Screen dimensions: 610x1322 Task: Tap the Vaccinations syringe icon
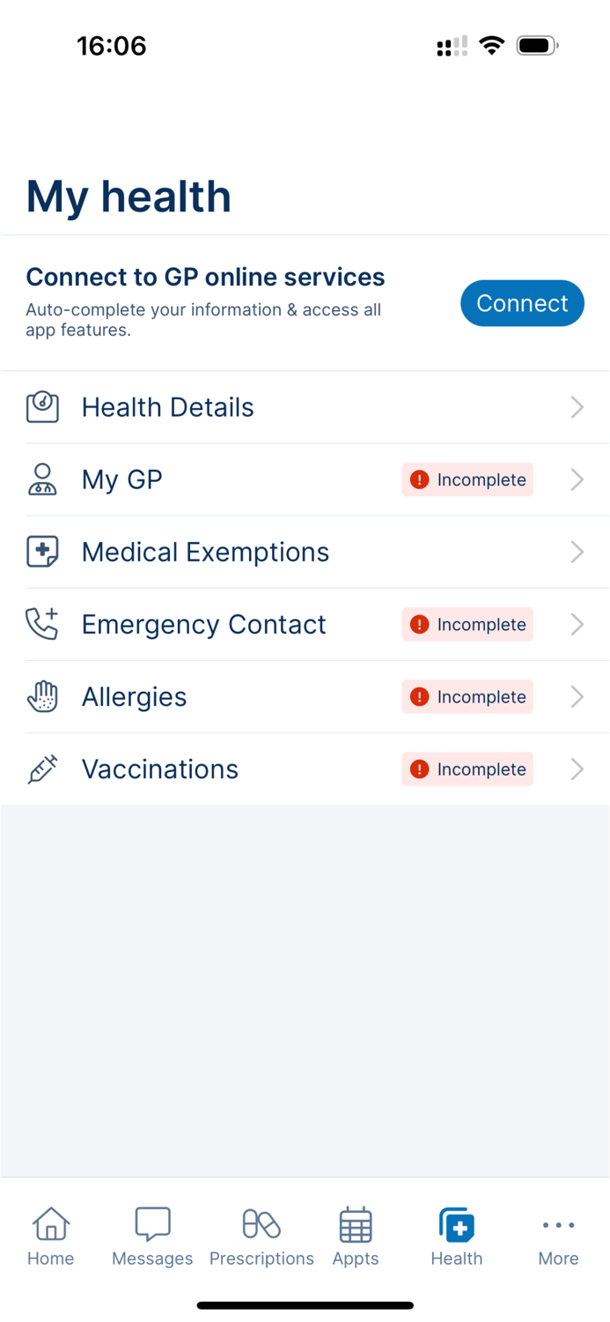tap(42, 769)
